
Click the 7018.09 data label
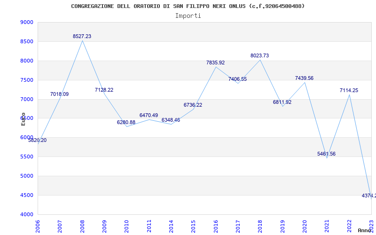click(60, 94)
